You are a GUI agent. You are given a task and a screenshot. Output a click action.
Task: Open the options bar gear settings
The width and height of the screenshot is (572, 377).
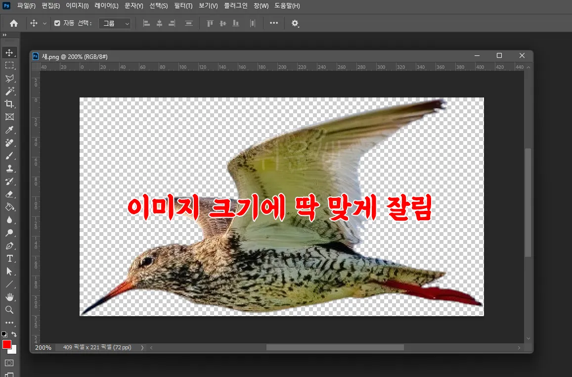point(295,23)
